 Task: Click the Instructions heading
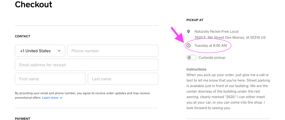tap(196, 69)
